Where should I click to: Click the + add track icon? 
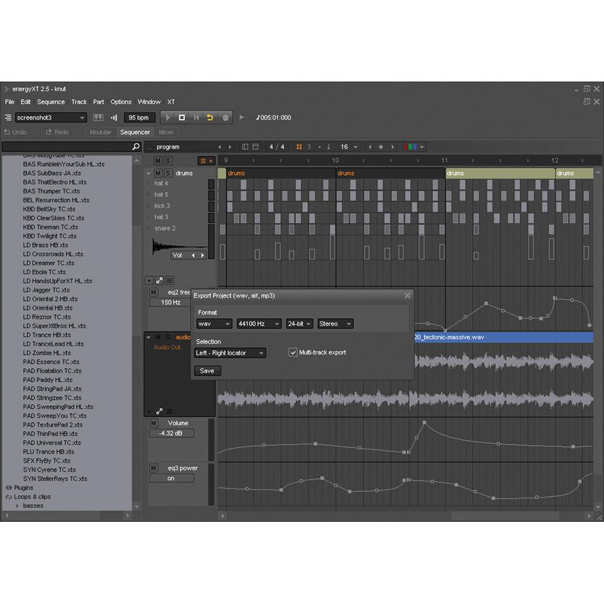pyautogui.click(x=149, y=280)
